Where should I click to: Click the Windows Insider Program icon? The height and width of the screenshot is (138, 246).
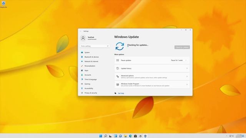tap(118, 85)
